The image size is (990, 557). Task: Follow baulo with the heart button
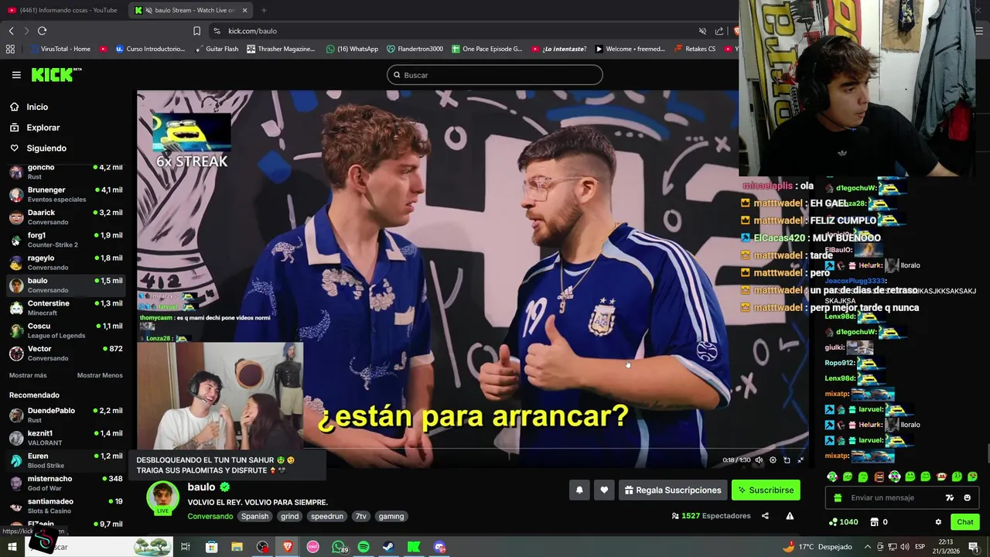(604, 490)
